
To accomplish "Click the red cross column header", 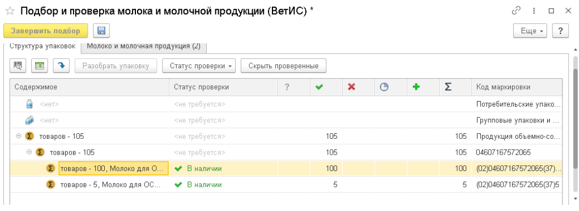I will point(351,87).
